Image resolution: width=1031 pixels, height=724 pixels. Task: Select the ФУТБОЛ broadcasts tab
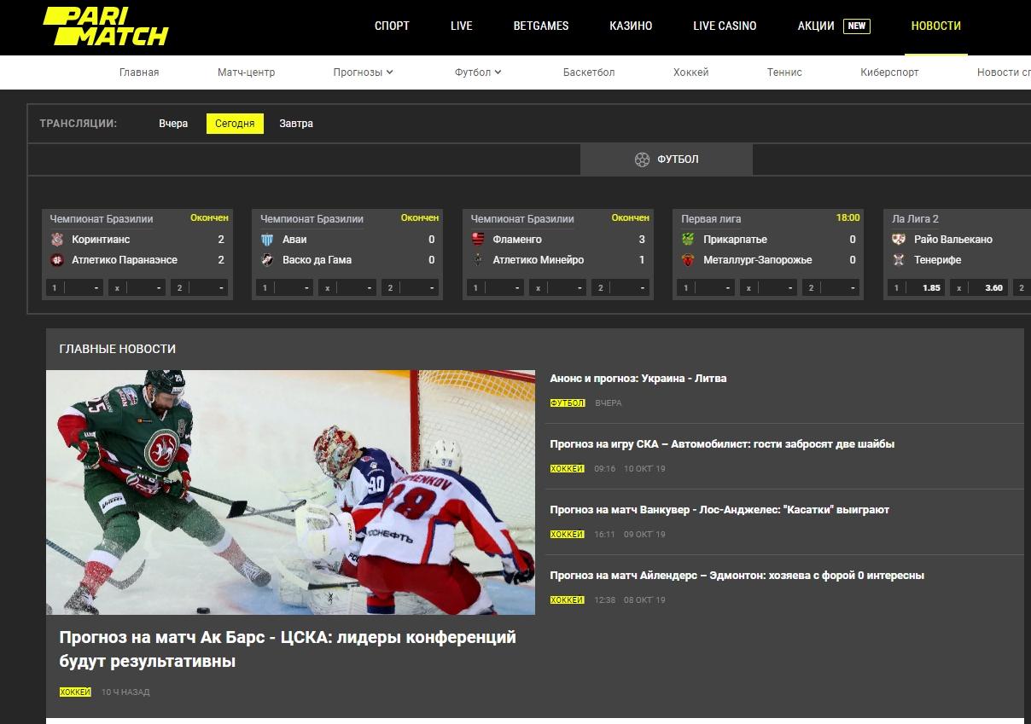click(667, 159)
